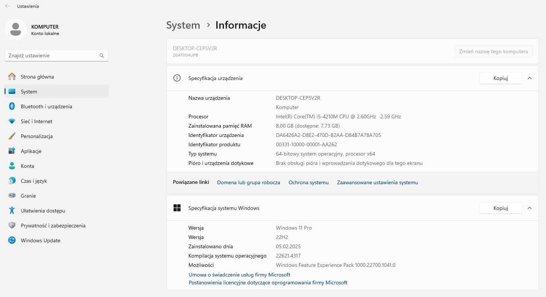The image size is (546, 297).
Task: Click the 64-bitowy system operacyjny value
Action: (x=326, y=154)
